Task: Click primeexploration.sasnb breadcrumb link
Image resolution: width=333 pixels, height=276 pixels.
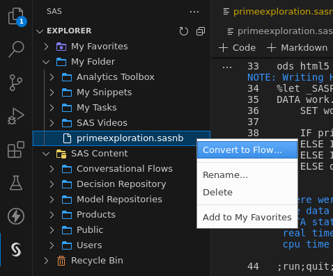Action: tap(285, 31)
